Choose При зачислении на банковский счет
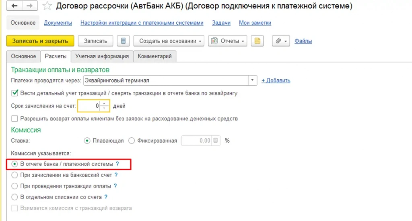This screenshot has width=412, height=221. (x=14, y=175)
